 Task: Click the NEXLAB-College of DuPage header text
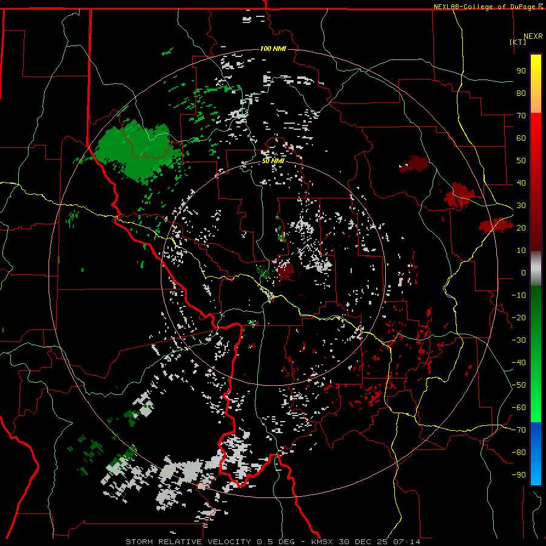pos(488,7)
